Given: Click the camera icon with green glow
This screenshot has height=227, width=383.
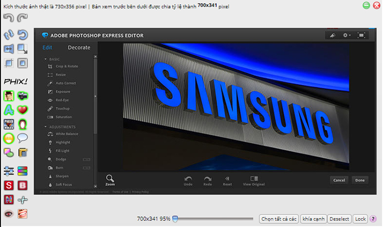Looking at the screenshot, I should (23, 96).
